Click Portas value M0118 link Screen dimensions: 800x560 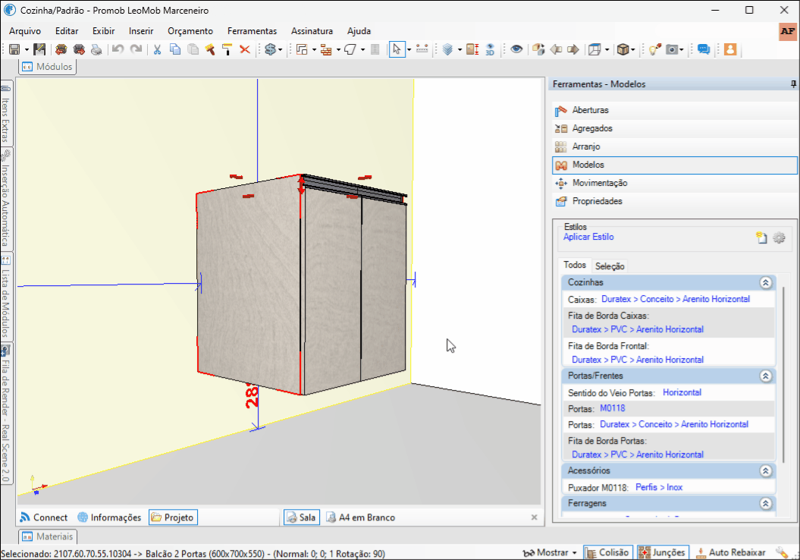click(612, 408)
